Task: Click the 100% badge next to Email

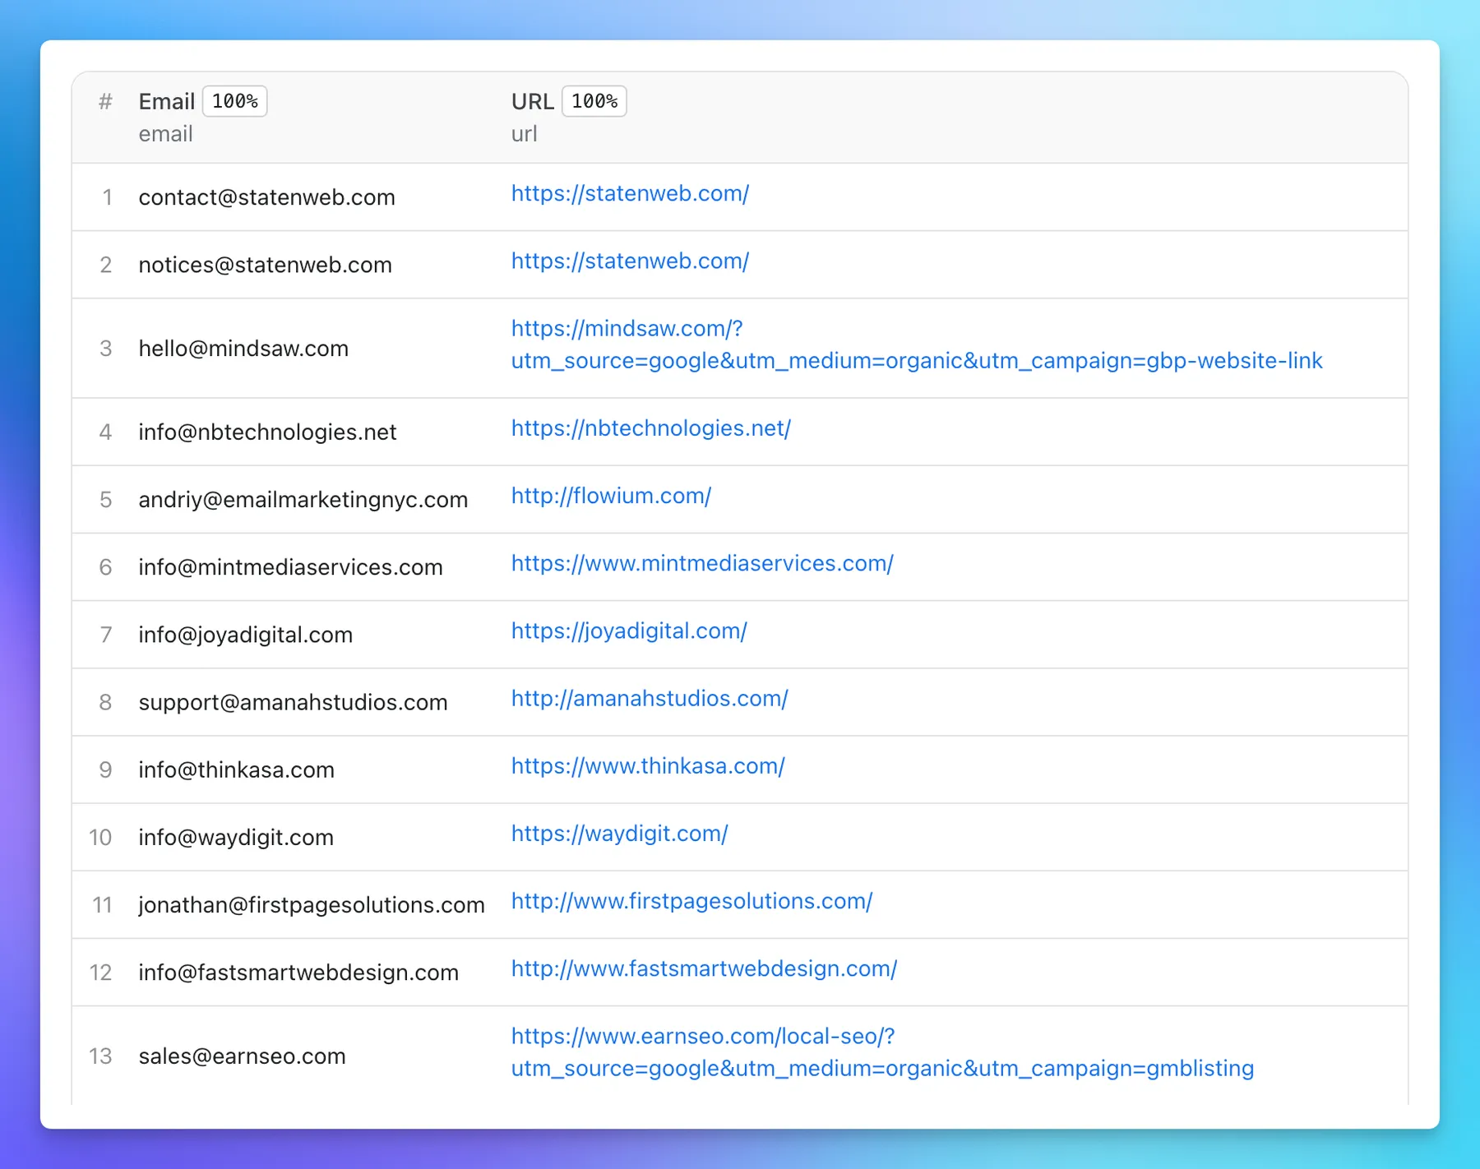Action: pos(234,101)
